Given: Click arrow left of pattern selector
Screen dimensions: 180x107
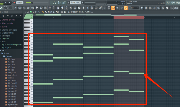Looking at the screenshot, I should click(69, 3).
